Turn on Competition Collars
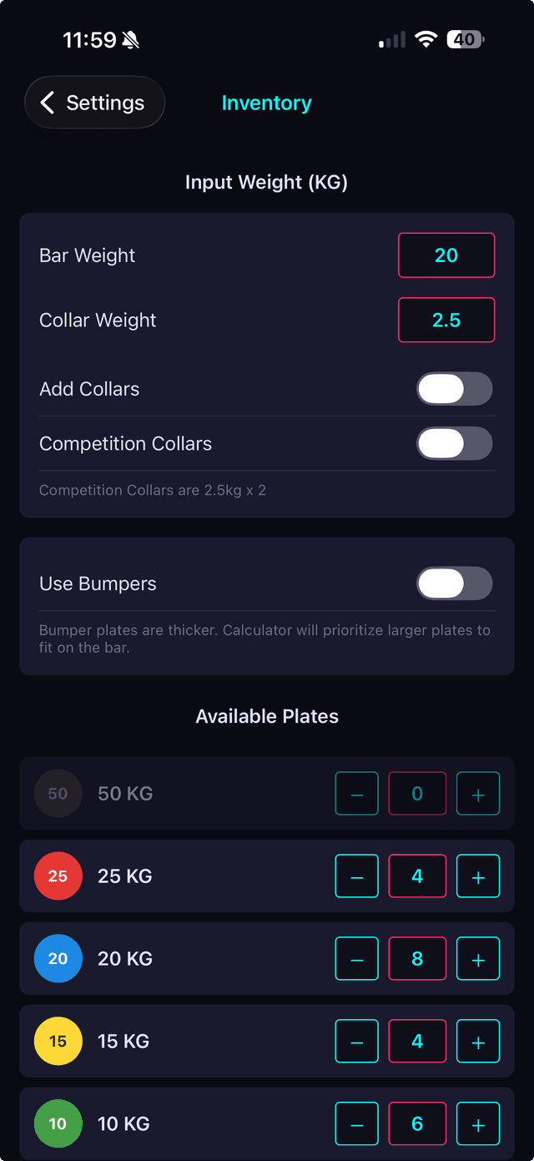534x1161 pixels. (x=455, y=443)
